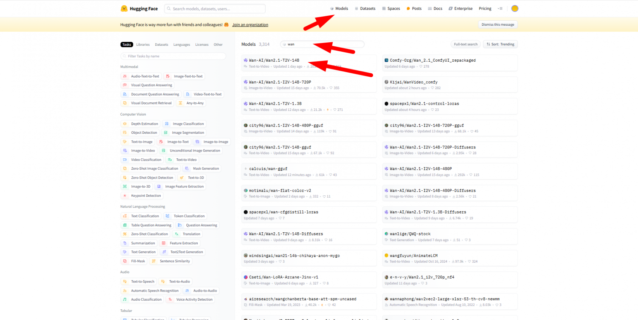Open the Sort: Trending dropdown

coord(500,44)
